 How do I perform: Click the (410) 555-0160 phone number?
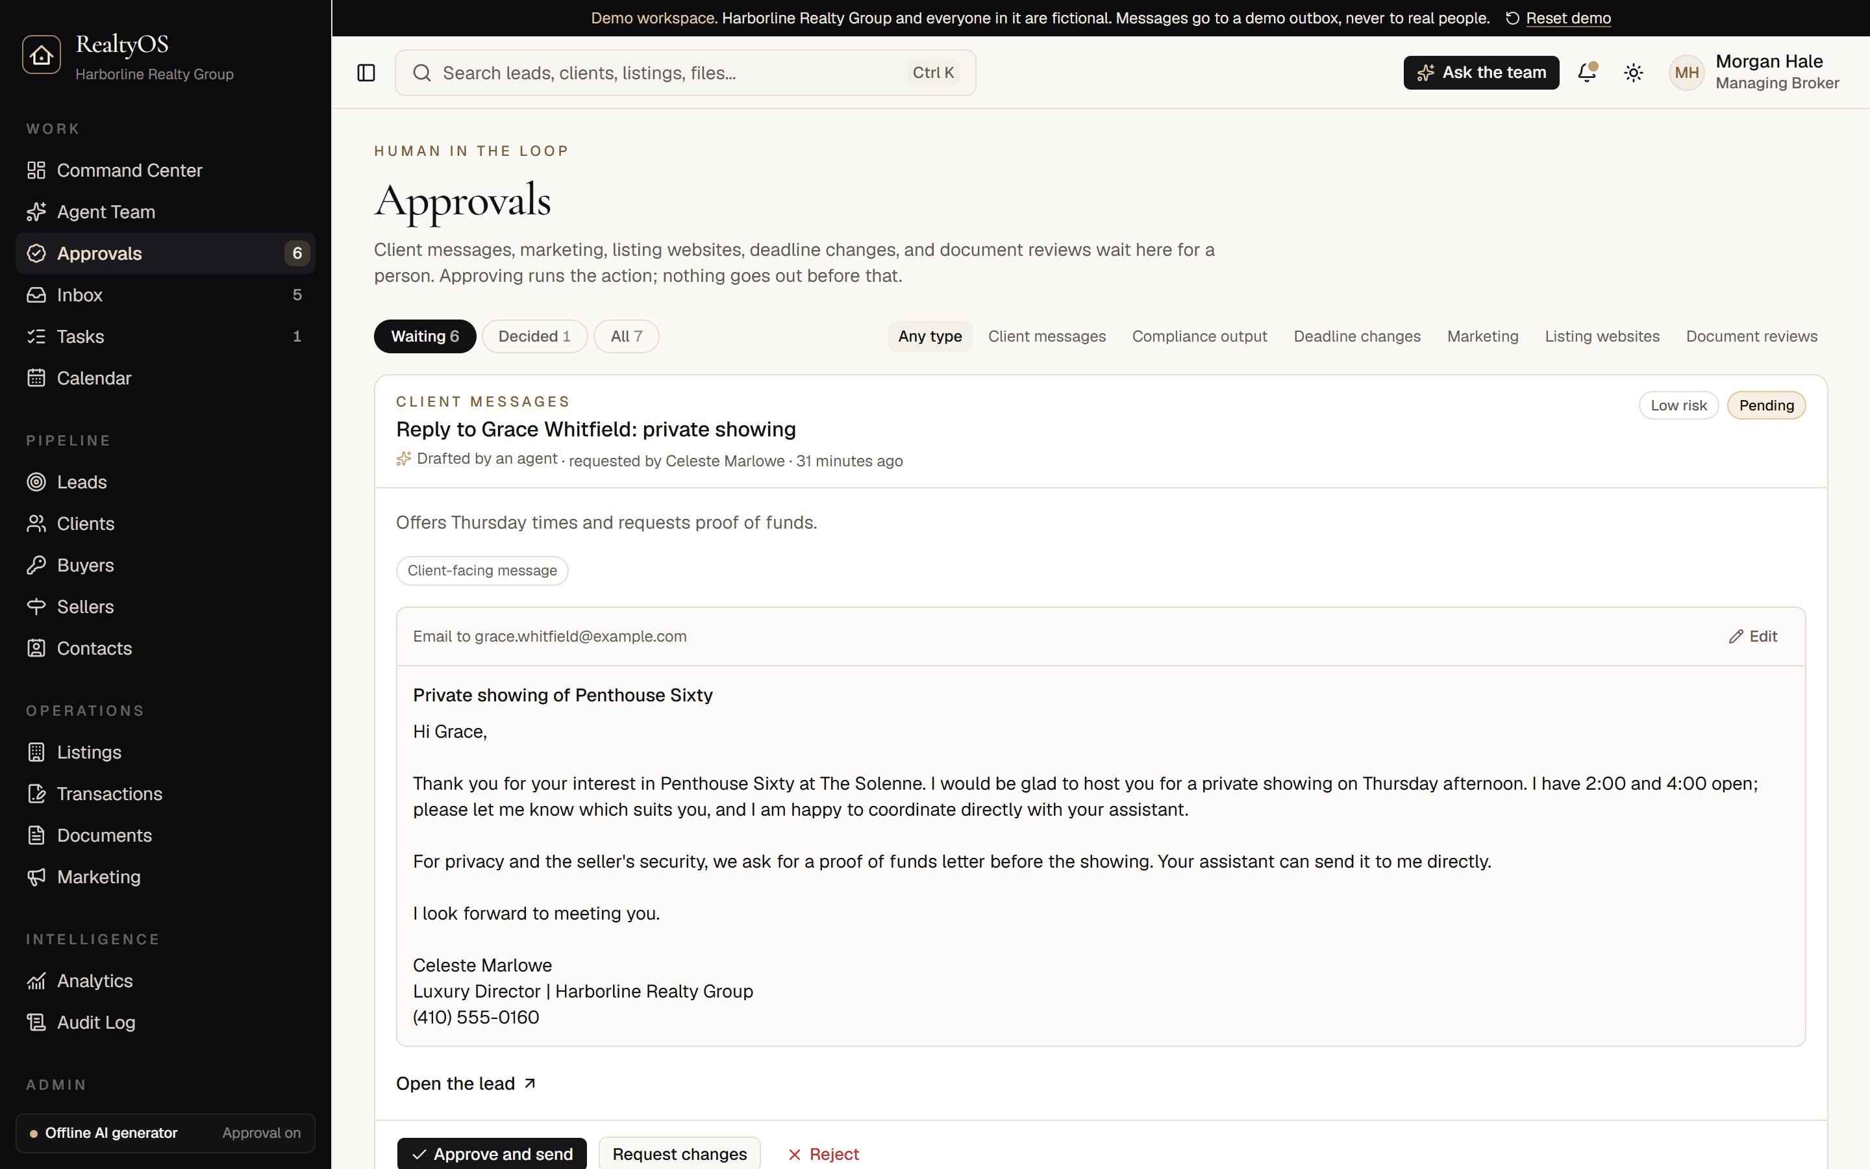point(476,1018)
